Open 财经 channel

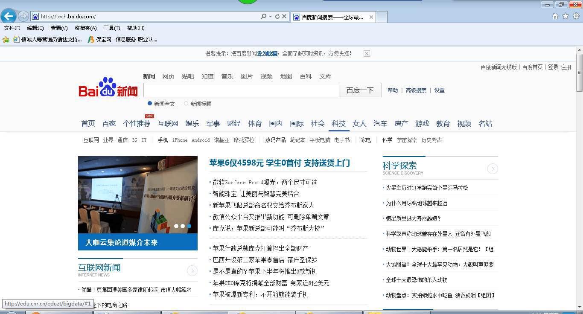(x=234, y=123)
